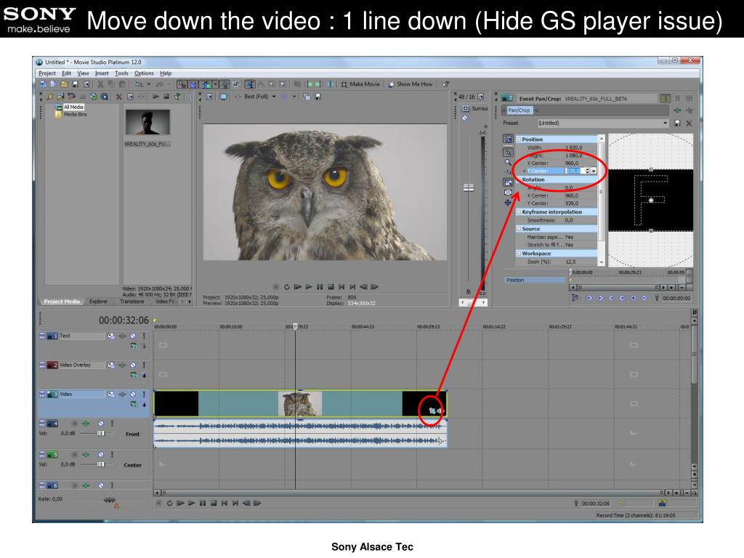
Task: Adjust the Front track volume slider
Action: click(x=101, y=434)
